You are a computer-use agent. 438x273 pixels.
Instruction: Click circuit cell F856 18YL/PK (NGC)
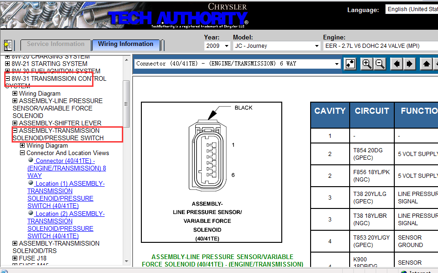coord(372,175)
